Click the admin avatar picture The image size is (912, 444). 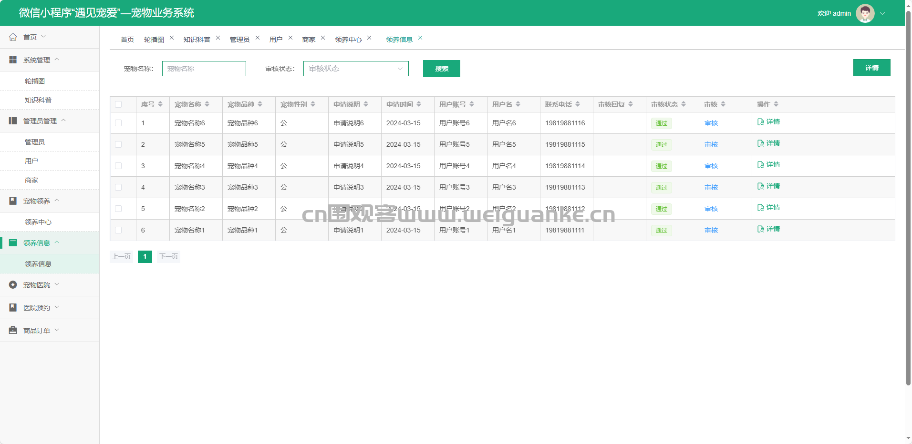[x=865, y=13]
